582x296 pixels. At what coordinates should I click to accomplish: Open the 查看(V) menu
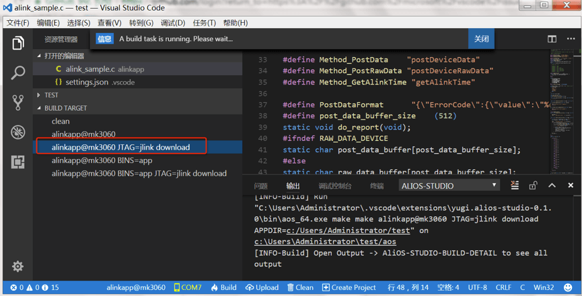point(110,23)
